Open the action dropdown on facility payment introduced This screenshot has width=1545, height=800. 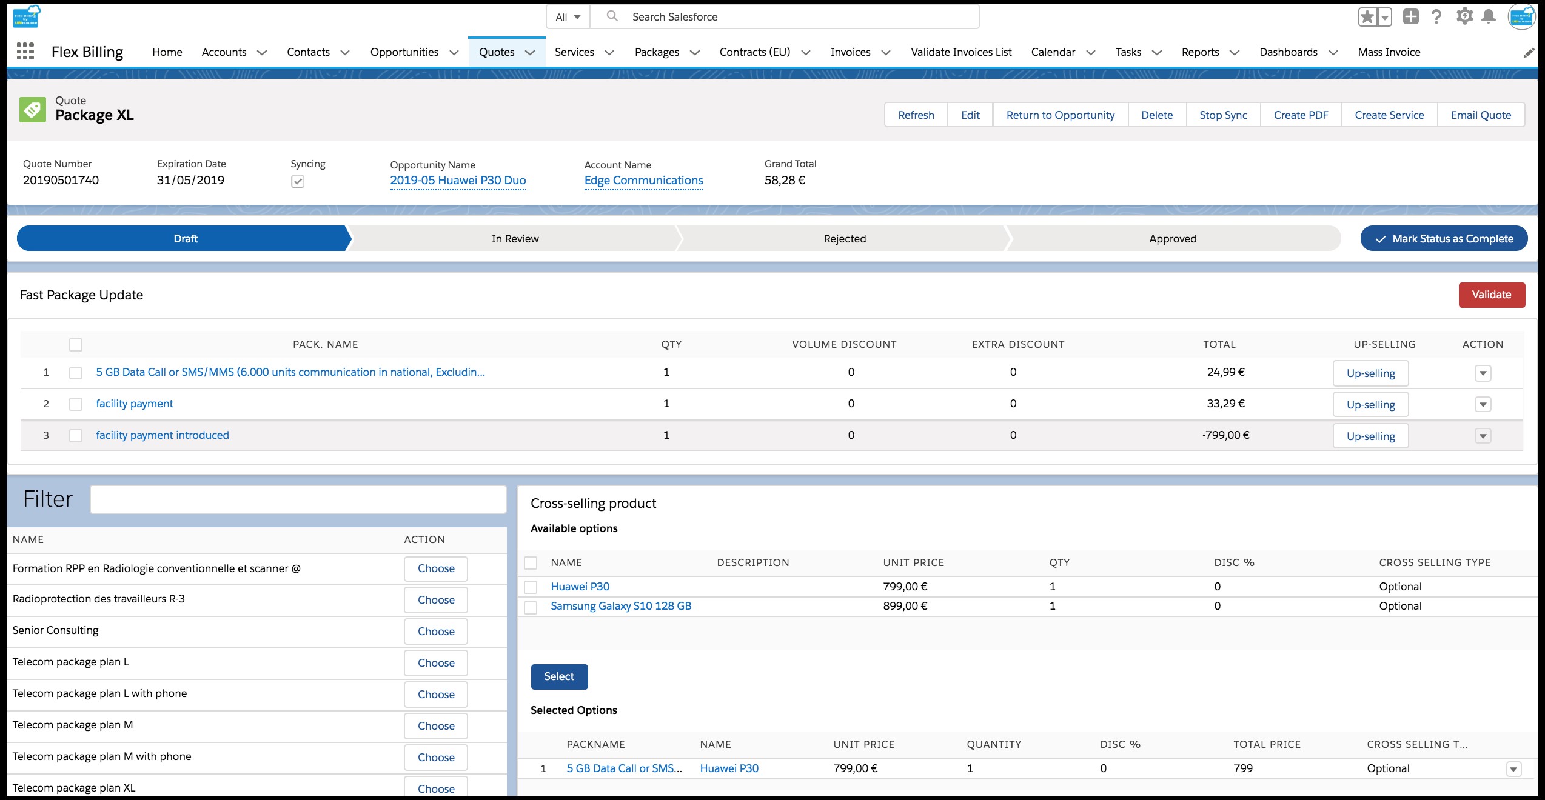pos(1483,435)
